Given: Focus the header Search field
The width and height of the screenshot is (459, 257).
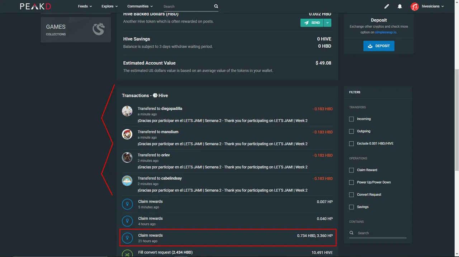Looking at the screenshot, I should coord(188,6).
